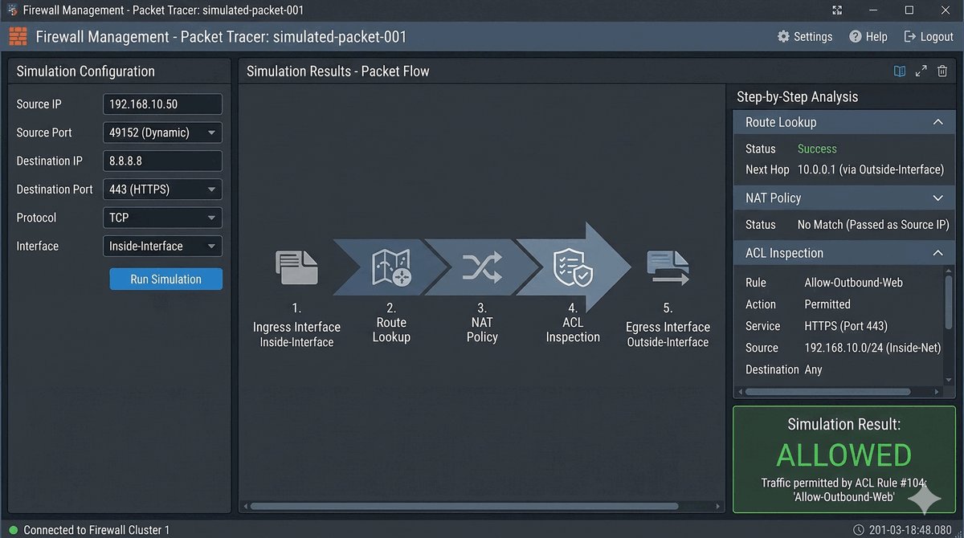This screenshot has height=538, width=964.
Task: Click the Egress Interface step icon
Action: [x=668, y=268]
